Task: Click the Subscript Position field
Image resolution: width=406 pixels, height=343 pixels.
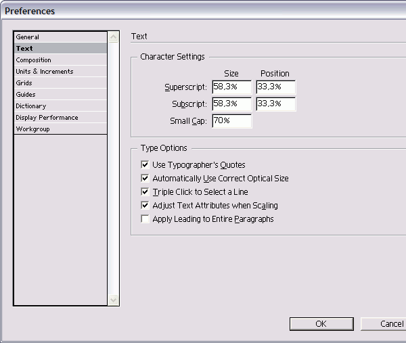Action: tap(275, 104)
